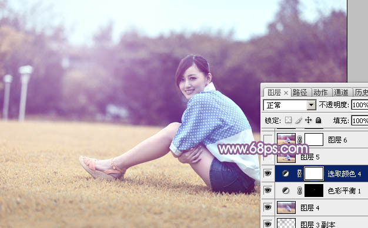Click link icon on 图层 6
The width and height of the screenshot is (368, 228).
click(299, 140)
